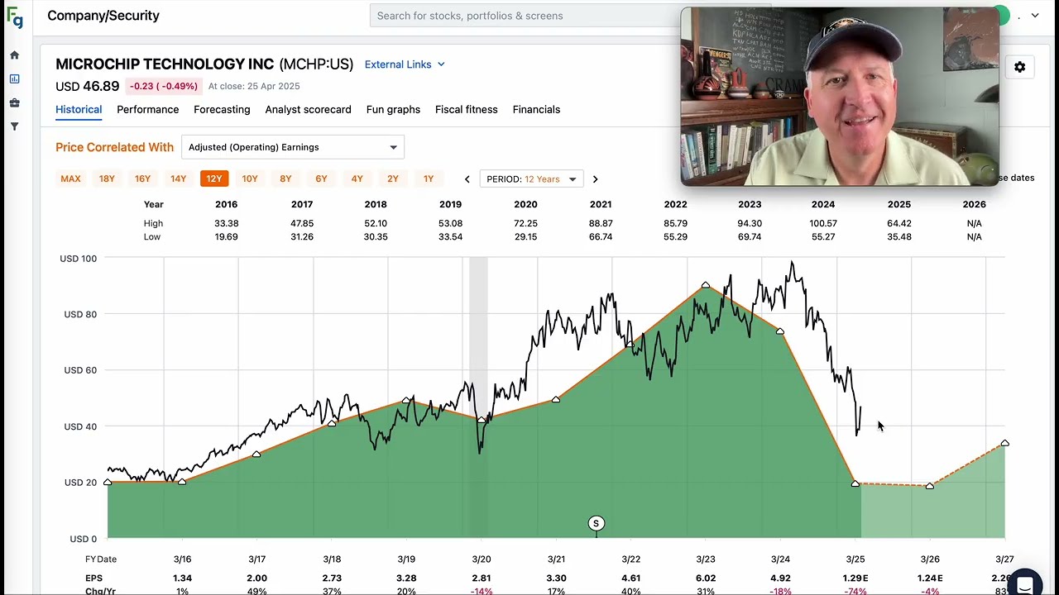Click the 3/23 earnings data point marker
The height and width of the screenshot is (595, 1059).
705,285
